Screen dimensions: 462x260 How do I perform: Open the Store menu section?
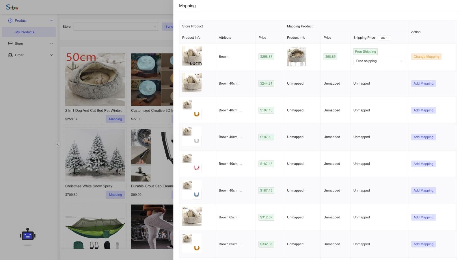click(29, 44)
